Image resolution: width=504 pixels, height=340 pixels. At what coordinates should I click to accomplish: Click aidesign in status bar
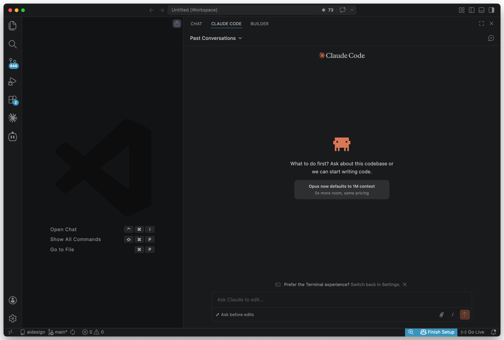pos(33,332)
